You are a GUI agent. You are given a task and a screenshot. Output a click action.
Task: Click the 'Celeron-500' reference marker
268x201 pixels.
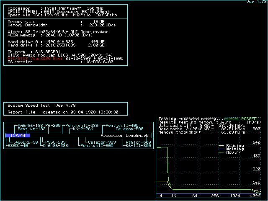pos(129,129)
